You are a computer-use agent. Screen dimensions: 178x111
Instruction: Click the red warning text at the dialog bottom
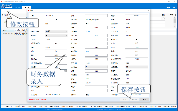tap(38, 99)
